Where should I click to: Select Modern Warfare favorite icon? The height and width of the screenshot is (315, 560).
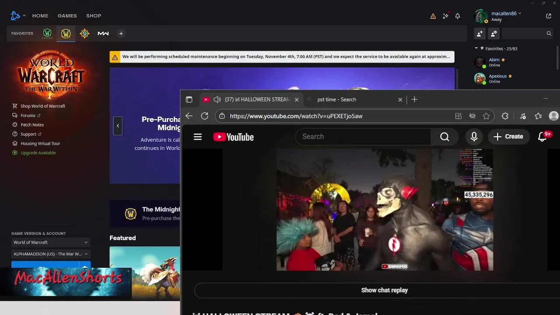103,33
